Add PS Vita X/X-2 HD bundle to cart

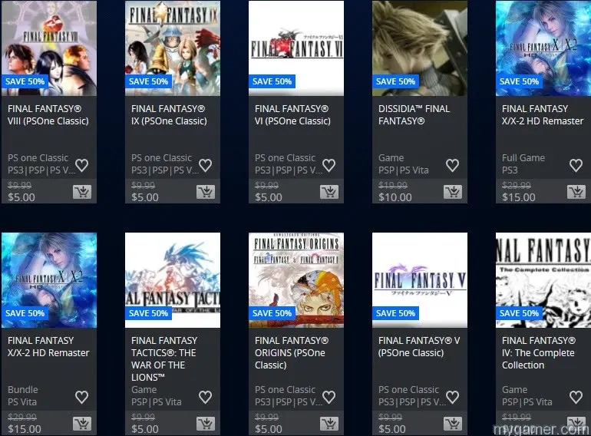tap(82, 424)
